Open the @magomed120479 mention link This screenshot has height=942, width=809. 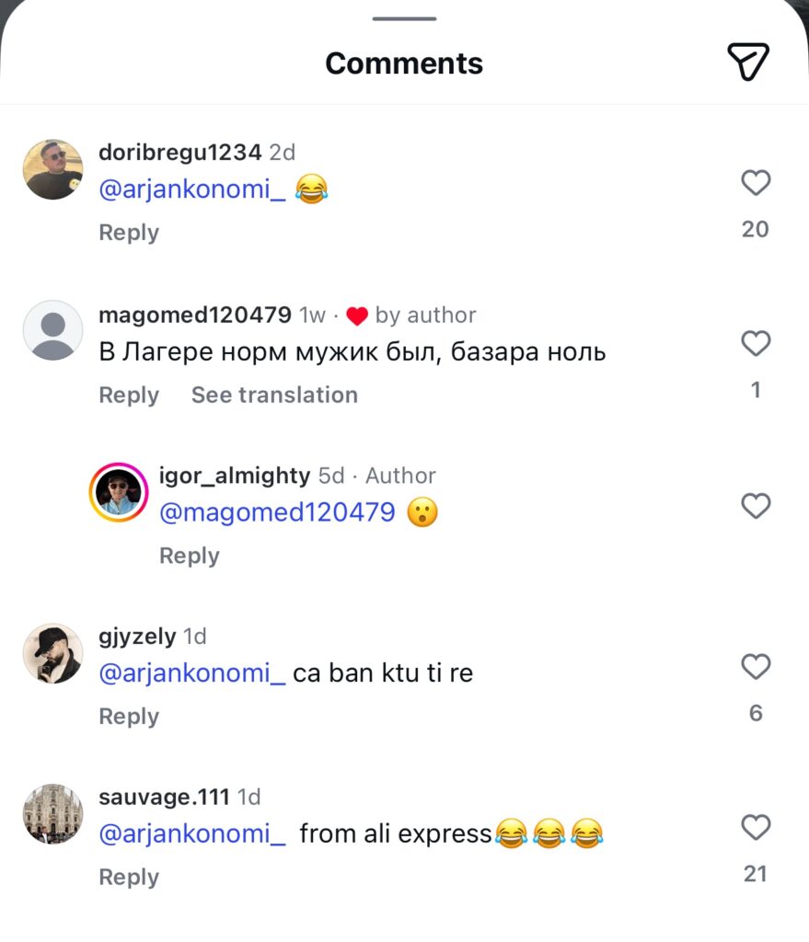coord(277,512)
